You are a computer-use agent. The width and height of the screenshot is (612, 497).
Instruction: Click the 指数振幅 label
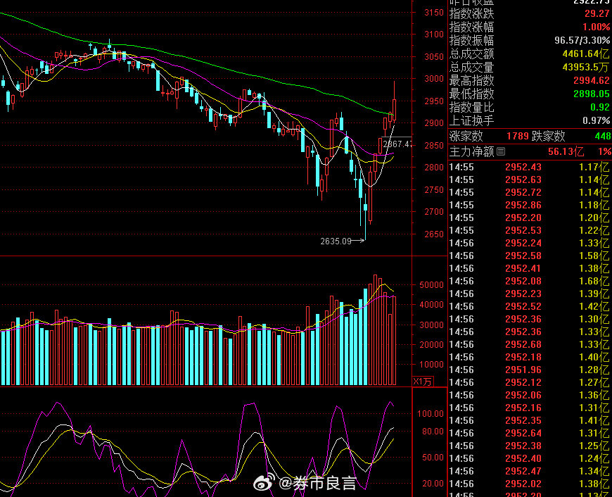click(471, 40)
